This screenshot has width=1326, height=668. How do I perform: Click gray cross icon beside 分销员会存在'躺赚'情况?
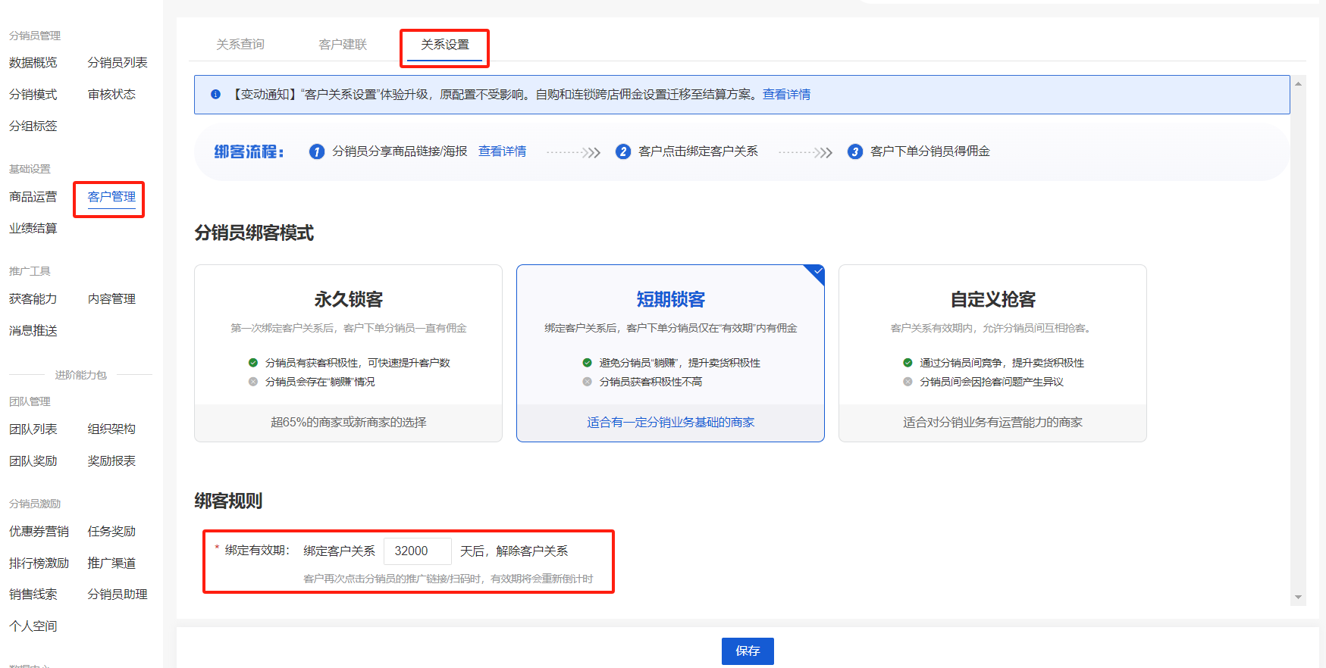pyautogui.click(x=253, y=382)
